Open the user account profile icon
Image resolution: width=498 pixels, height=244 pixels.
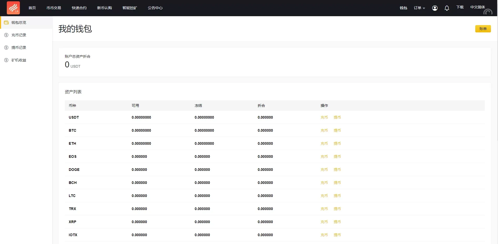435,8
